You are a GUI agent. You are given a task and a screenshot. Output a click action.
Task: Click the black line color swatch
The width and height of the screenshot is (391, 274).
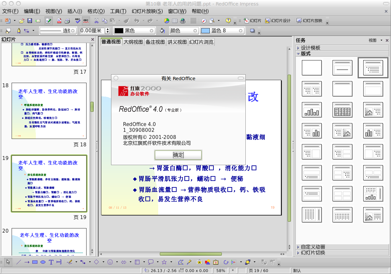pos(119,31)
